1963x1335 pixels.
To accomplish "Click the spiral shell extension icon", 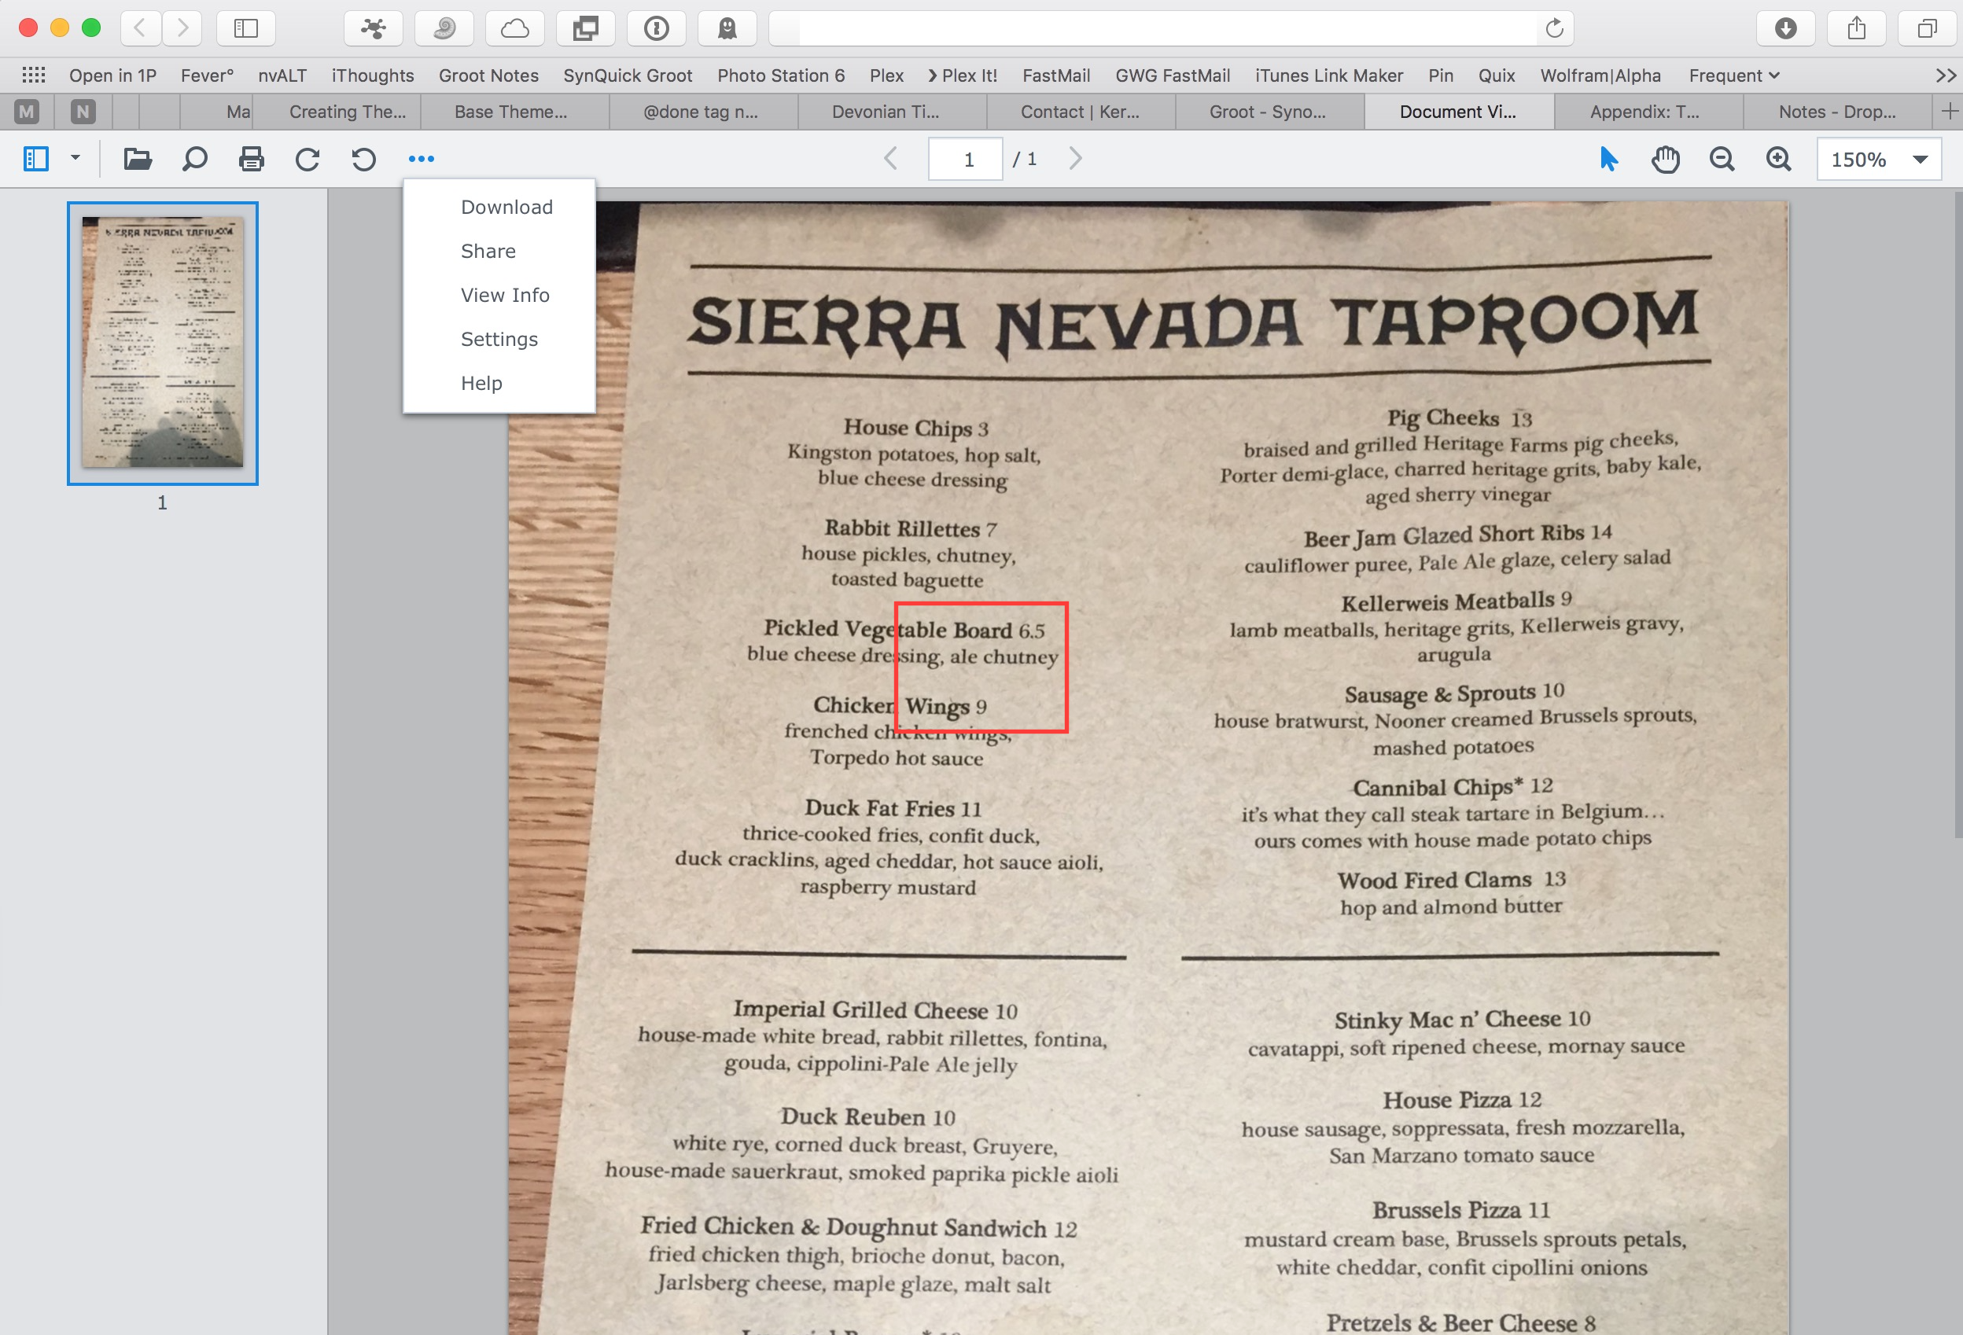I will click(x=444, y=28).
